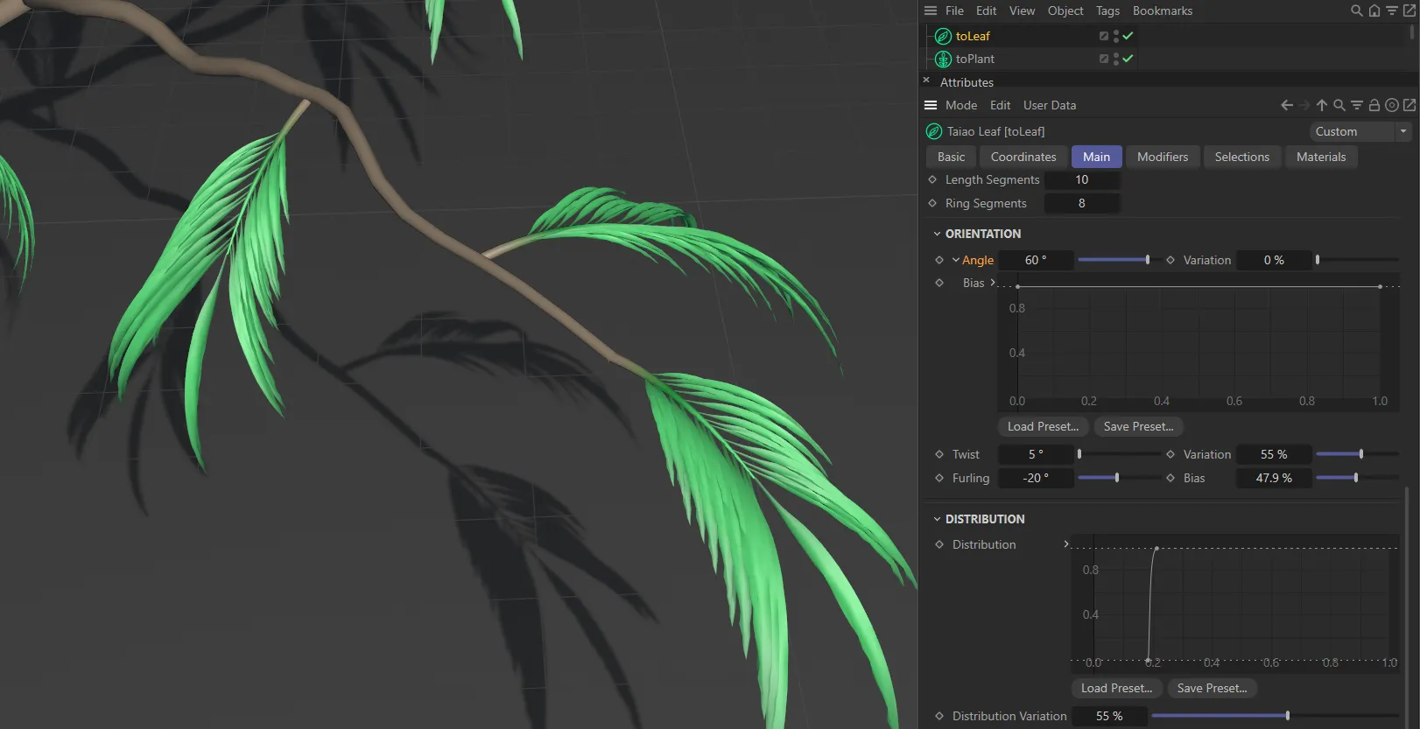Image resolution: width=1420 pixels, height=729 pixels.
Task: Expand the Distribution curve arrow
Action: tap(1065, 544)
